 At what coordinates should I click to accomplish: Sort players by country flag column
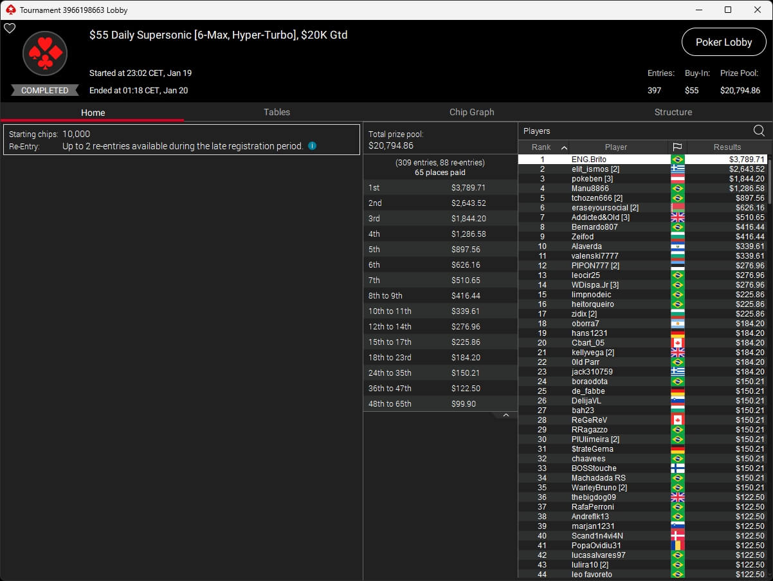point(677,147)
